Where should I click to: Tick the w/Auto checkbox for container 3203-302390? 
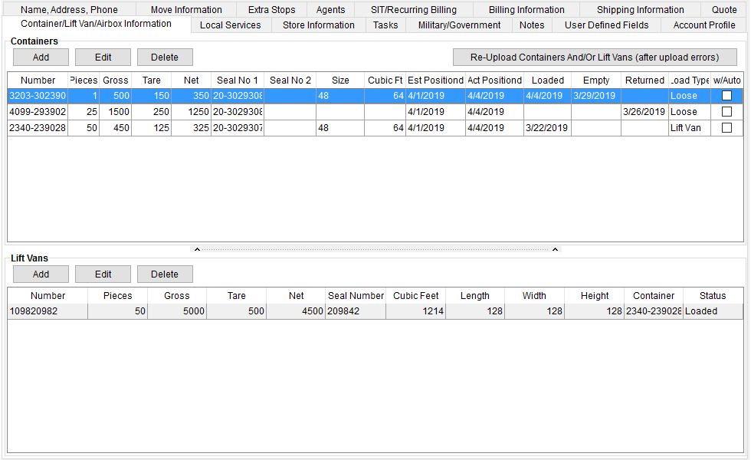pyautogui.click(x=726, y=96)
